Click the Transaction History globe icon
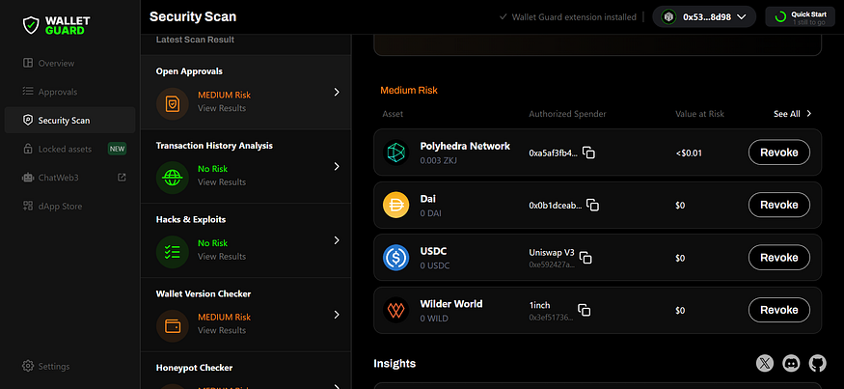This screenshot has height=389, width=844. 173,178
